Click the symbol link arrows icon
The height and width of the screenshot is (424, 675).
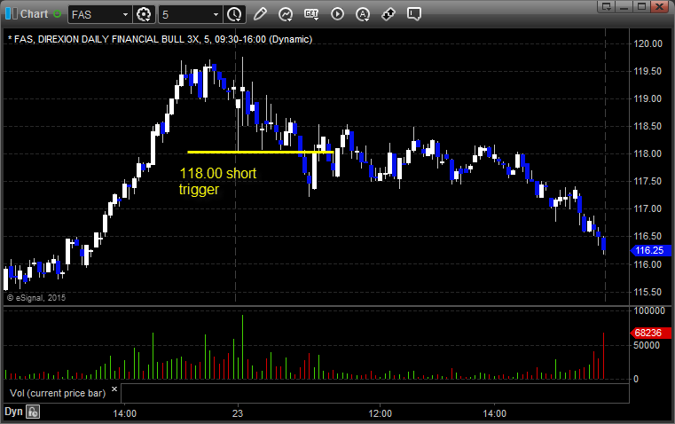coord(389,14)
